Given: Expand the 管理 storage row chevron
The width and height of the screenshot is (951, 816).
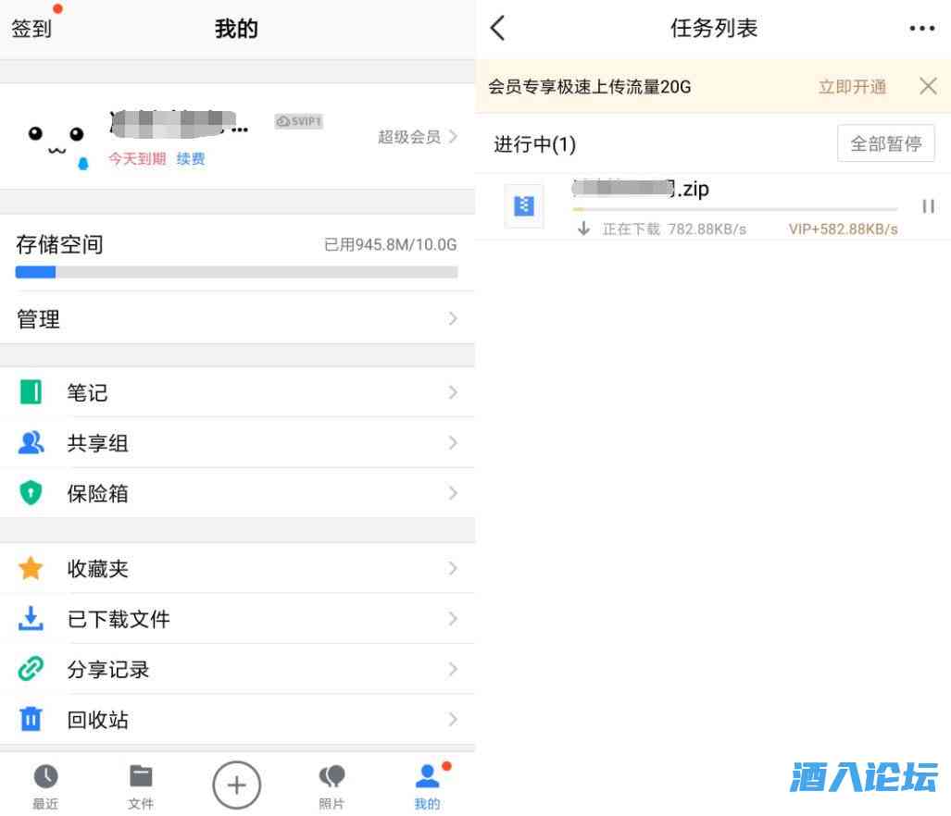Looking at the screenshot, I should [x=453, y=318].
